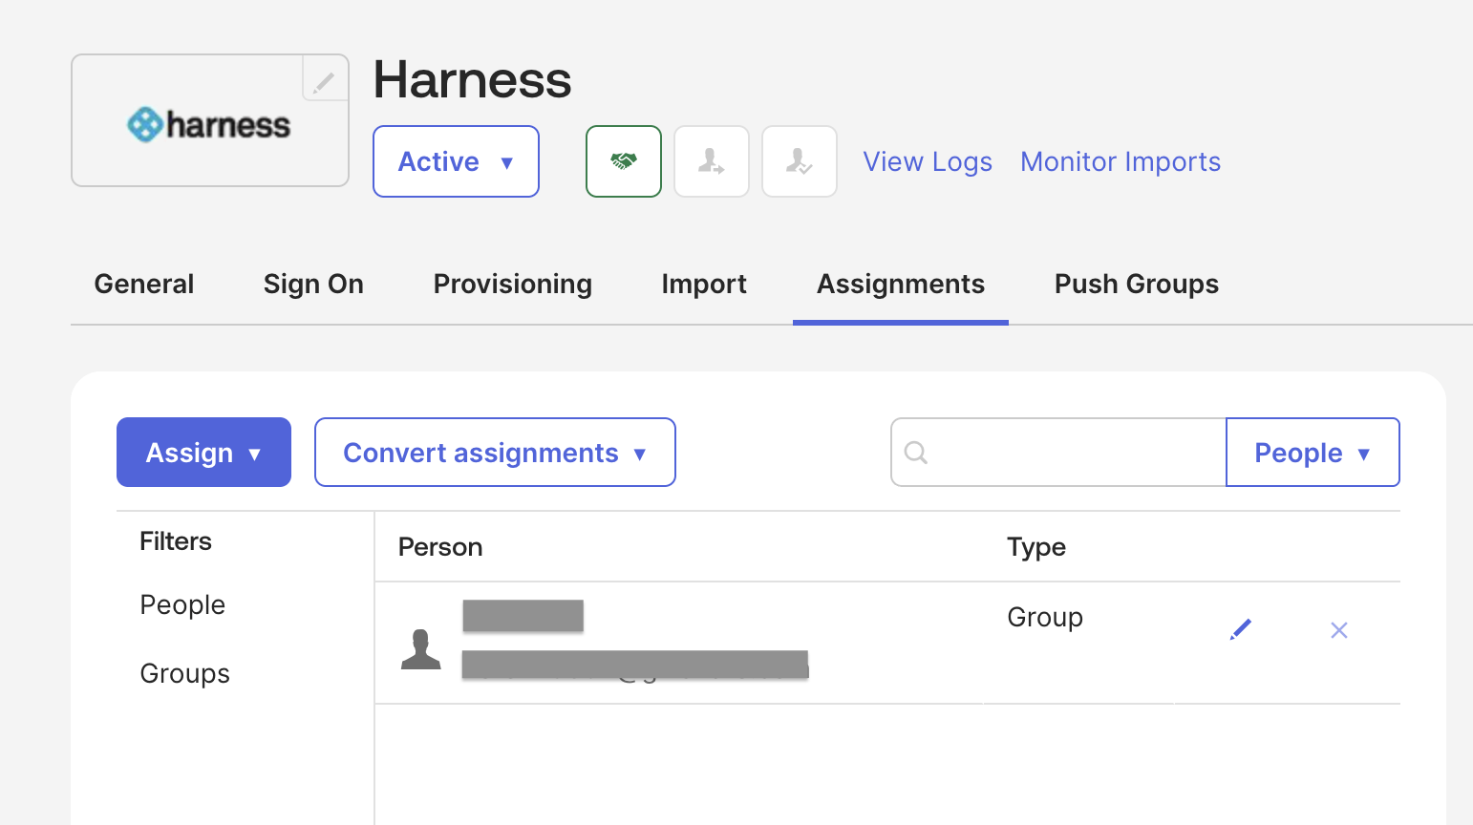
Task: Click the green handshake icon button
Action: [x=624, y=161]
